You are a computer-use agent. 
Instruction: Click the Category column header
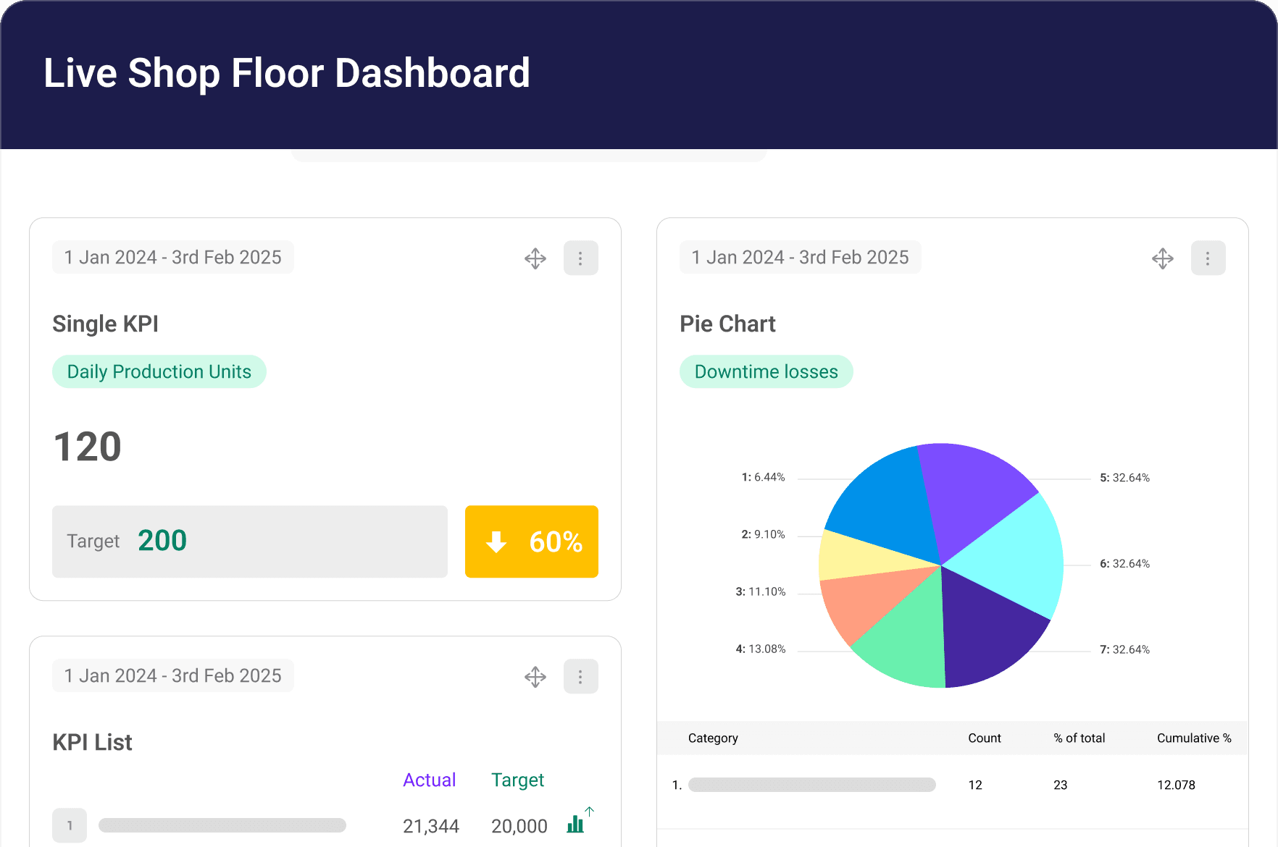713,738
